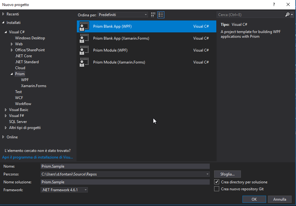296x206 pixels.
Task: Click the Sfoglia button
Action: 227,174
